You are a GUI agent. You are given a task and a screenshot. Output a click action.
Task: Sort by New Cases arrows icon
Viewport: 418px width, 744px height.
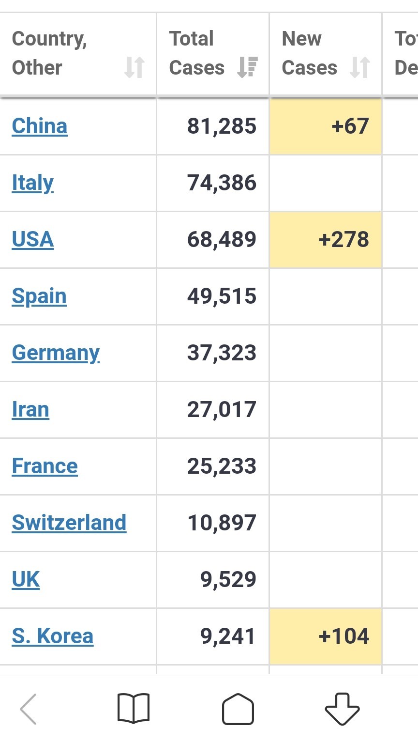(x=360, y=67)
